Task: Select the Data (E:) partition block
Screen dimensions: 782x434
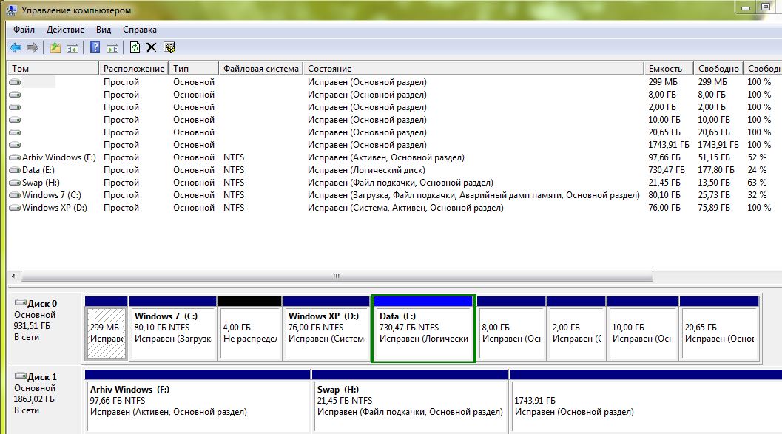Action: (422, 333)
